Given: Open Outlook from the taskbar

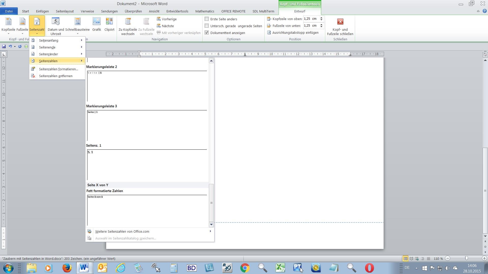Looking at the screenshot, I should [102, 268].
